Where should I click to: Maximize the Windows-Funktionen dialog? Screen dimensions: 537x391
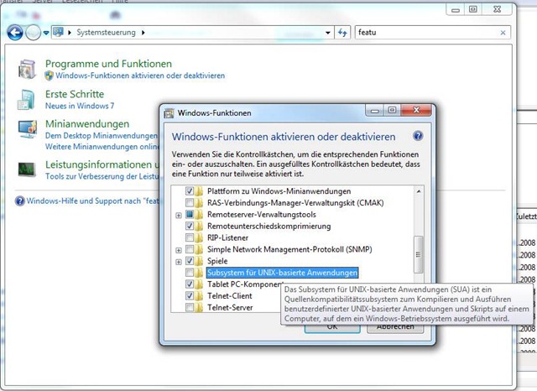392,110
